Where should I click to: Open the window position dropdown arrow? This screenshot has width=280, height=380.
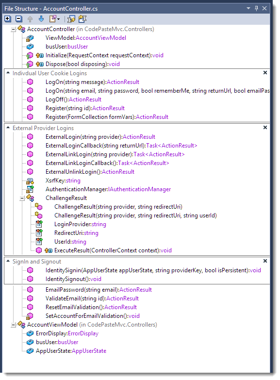(x=248, y=8)
